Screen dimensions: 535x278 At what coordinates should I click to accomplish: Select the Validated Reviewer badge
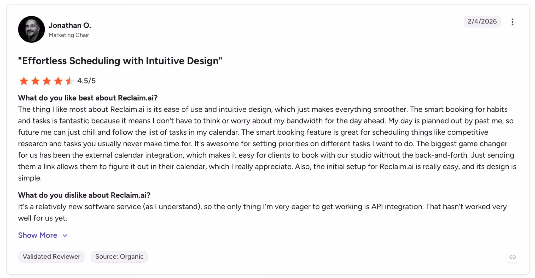(x=51, y=257)
